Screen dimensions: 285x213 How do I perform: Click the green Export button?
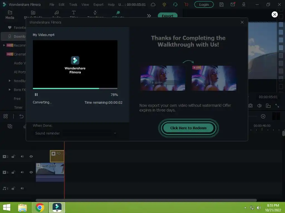(168, 15)
